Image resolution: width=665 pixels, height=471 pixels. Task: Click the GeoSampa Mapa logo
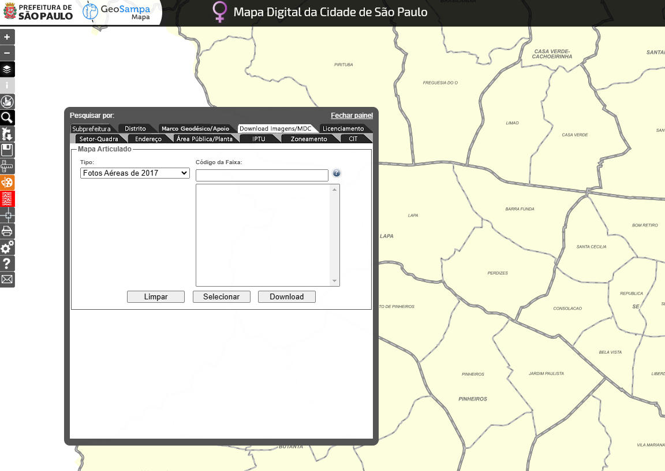click(117, 12)
